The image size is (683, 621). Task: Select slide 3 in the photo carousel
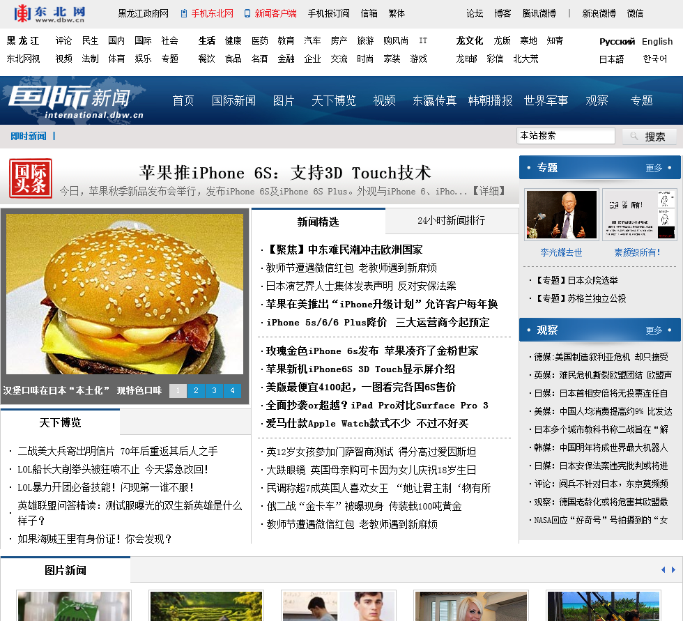pyautogui.click(x=215, y=390)
